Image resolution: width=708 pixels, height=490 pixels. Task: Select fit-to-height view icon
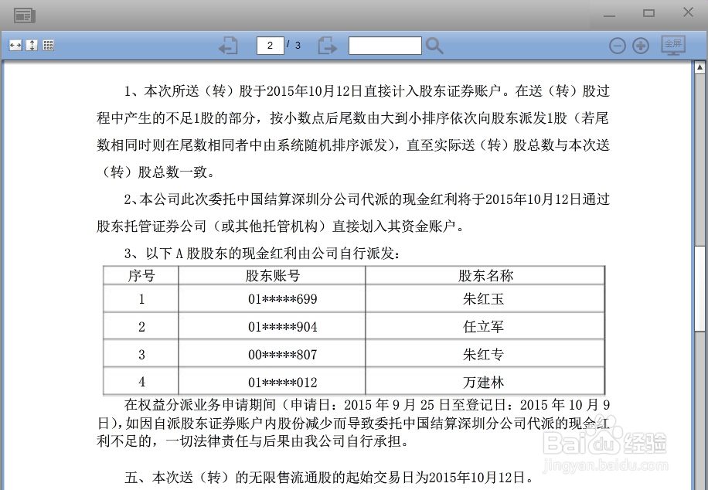(x=32, y=45)
